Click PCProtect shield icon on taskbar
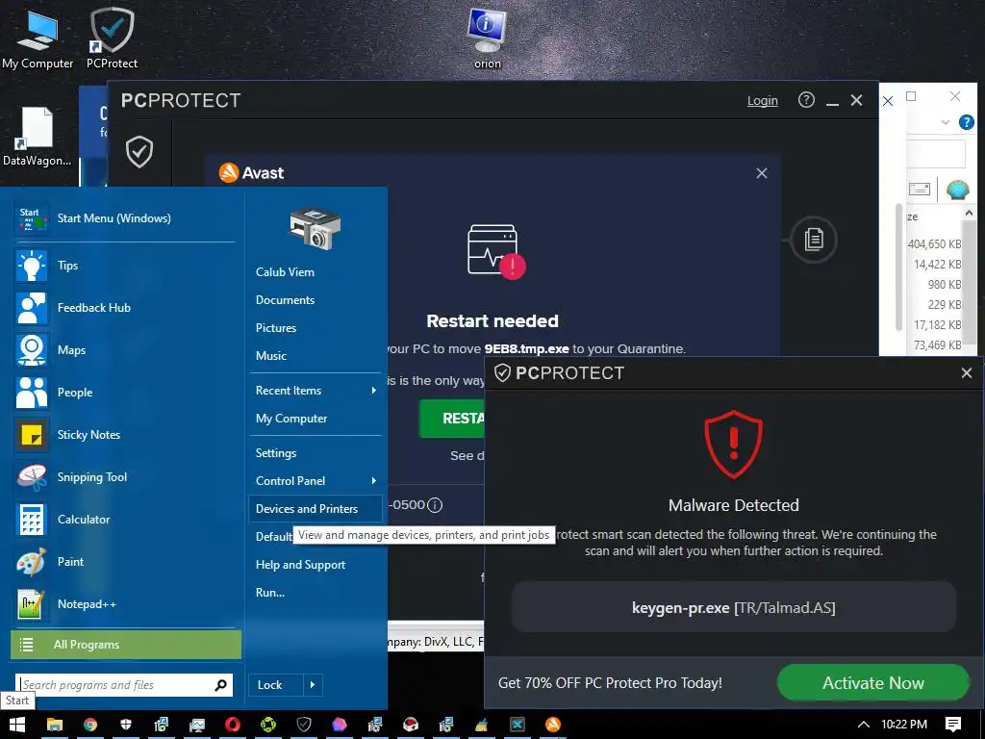This screenshot has width=985, height=739. point(304,725)
